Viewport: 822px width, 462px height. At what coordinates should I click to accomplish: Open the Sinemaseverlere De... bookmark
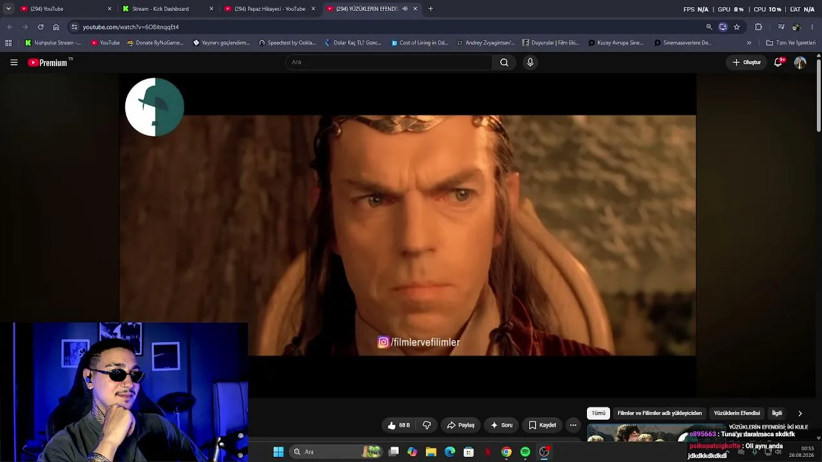[683, 43]
